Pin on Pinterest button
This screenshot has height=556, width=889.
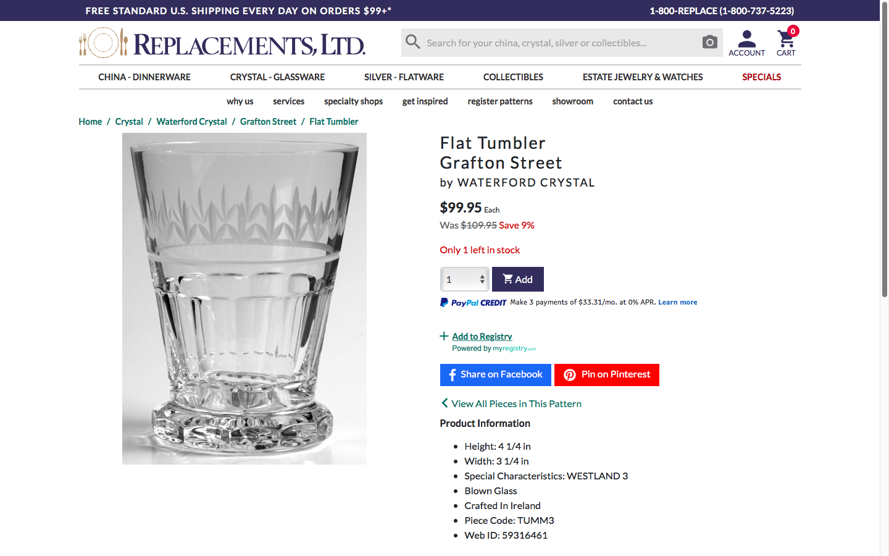(607, 375)
